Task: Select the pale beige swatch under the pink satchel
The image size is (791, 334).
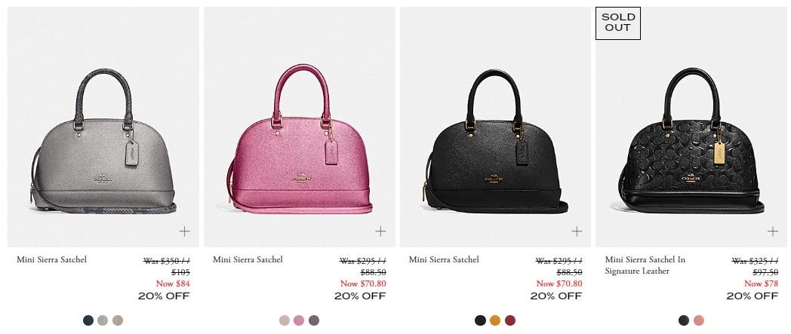Action: (285, 320)
